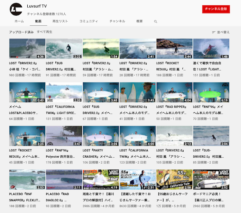This screenshot has width=241, height=213.
Task: Open the 4:36 DRIVER2.0 video thumbnail
Action: click(x=27, y=49)
